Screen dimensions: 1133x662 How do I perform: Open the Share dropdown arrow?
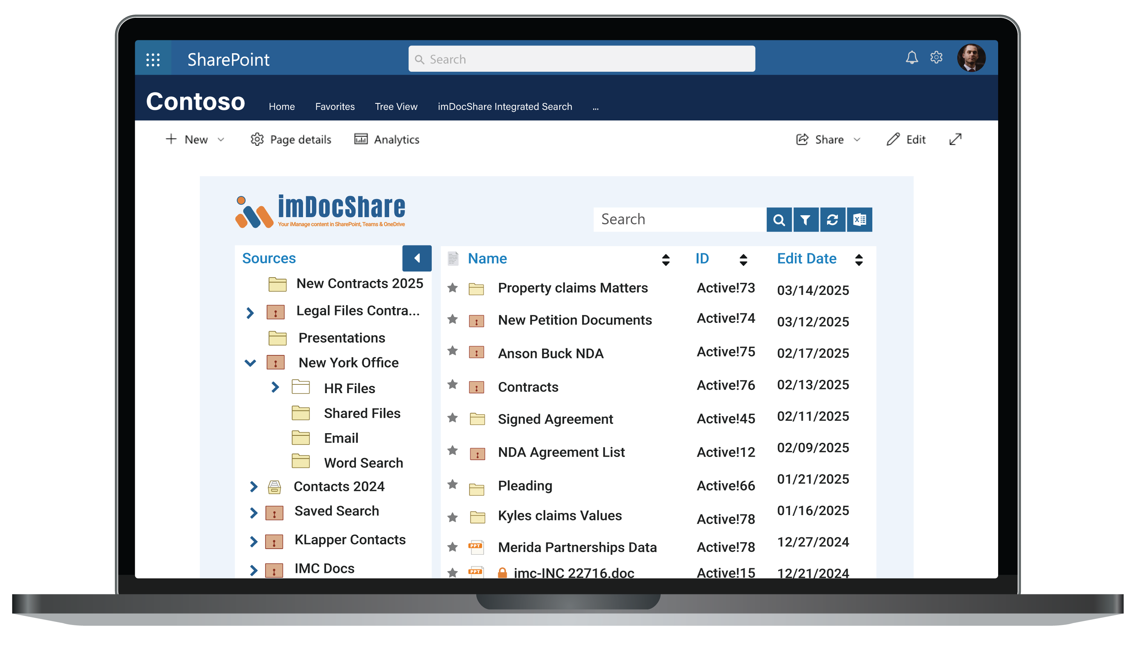point(857,140)
